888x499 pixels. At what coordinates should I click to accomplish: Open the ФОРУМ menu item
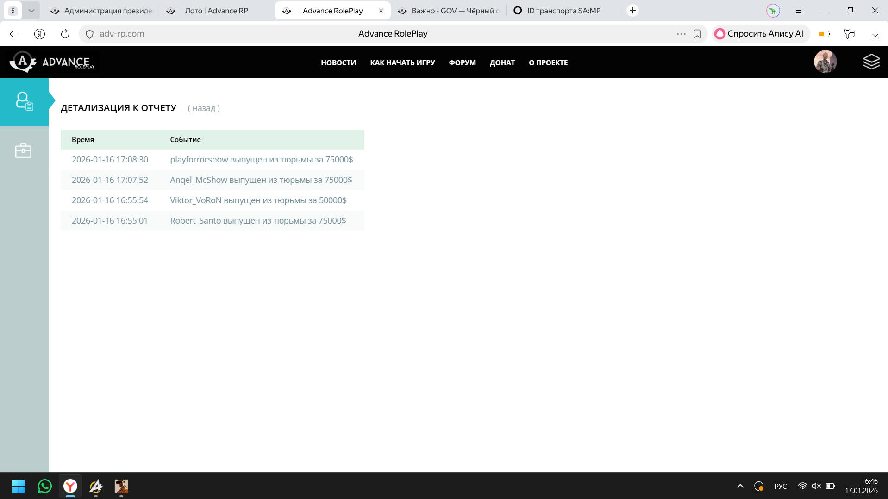point(462,62)
